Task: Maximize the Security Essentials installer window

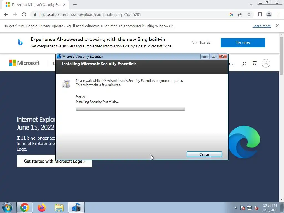Action: pyautogui.click(x=214, y=57)
